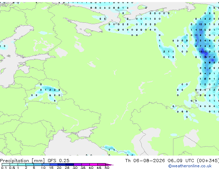Pick the legend swatch between 20 and 25
This screenshot has width=219, height=169.
(61, 165)
